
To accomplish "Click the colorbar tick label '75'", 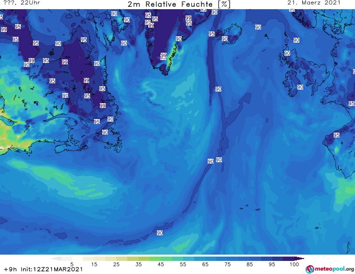I will 227,264.
